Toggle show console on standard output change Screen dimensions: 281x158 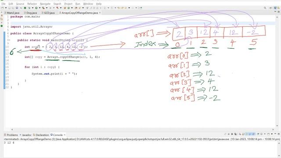(250, 134)
